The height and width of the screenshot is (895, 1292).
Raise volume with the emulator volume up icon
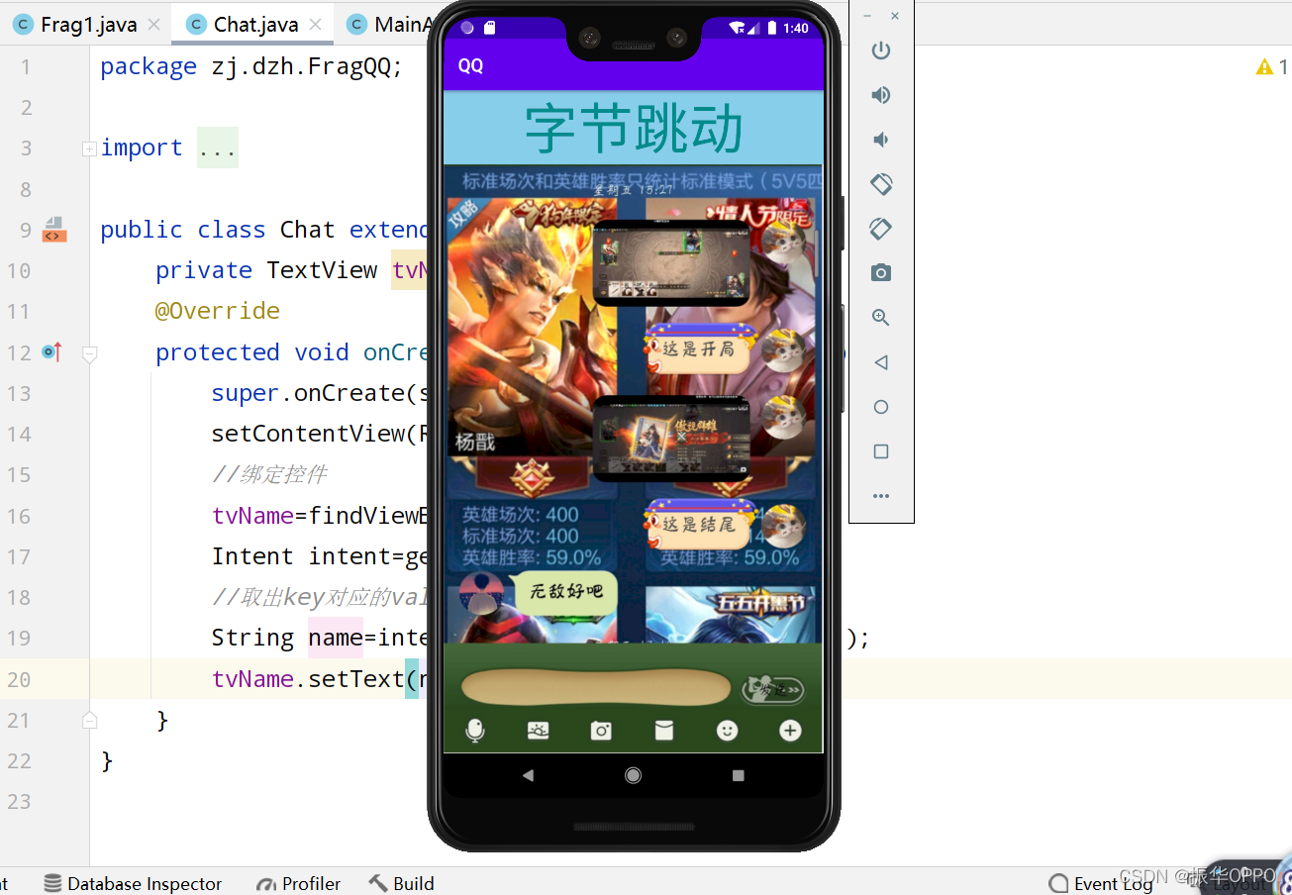point(881,95)
